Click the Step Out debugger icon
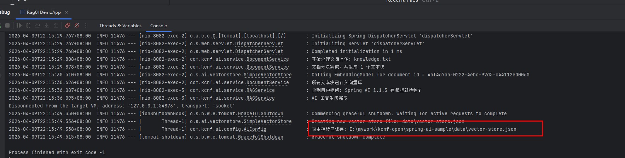 (x=56, y=25)
